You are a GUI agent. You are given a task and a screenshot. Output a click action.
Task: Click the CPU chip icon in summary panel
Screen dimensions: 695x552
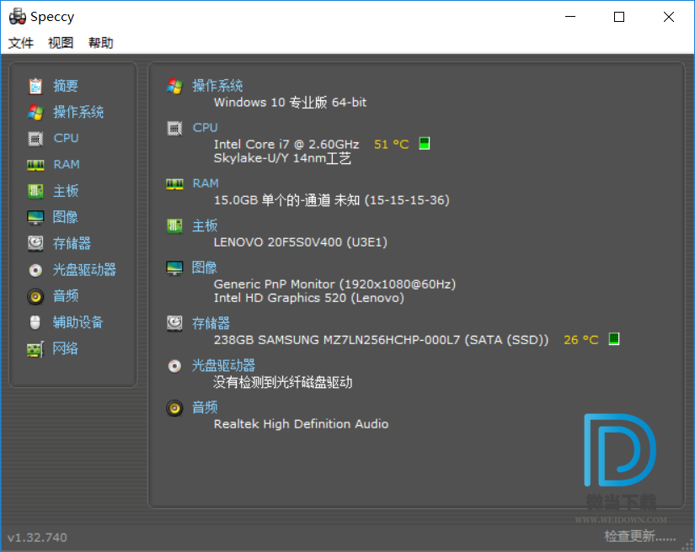174,129
